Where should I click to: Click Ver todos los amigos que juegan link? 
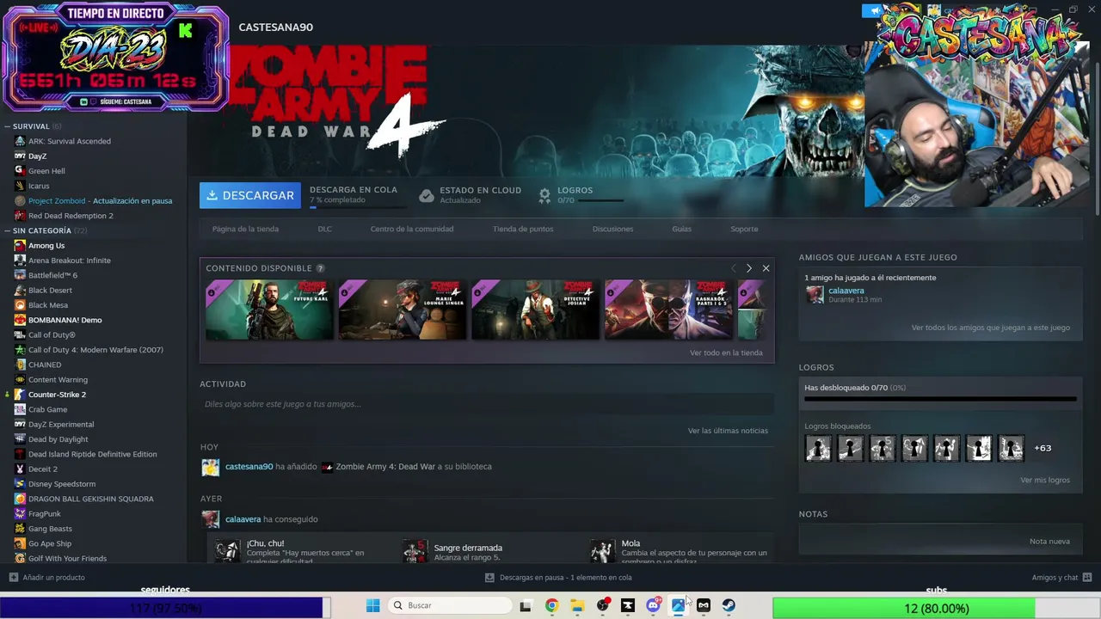(991, 328)
